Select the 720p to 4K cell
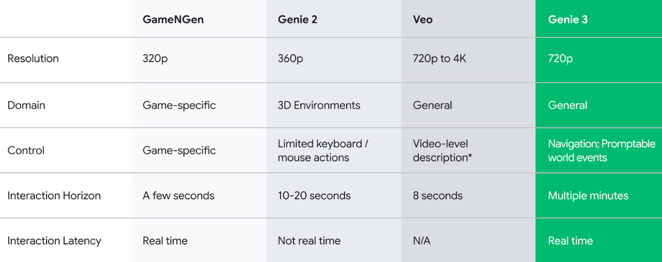This screenshot has width=662, height=262. tap(439, 58)
